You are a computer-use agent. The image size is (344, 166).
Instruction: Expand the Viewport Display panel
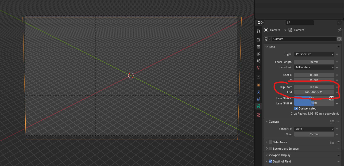(x=266, y=155)
